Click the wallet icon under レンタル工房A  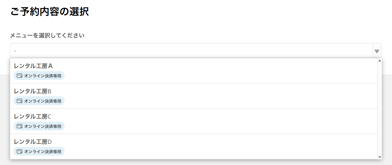[20, 76]
